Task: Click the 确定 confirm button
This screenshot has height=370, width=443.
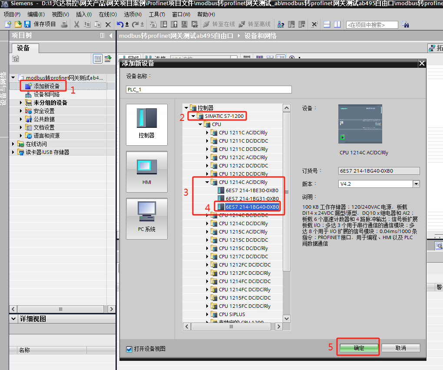Action: tap(359, 348)
